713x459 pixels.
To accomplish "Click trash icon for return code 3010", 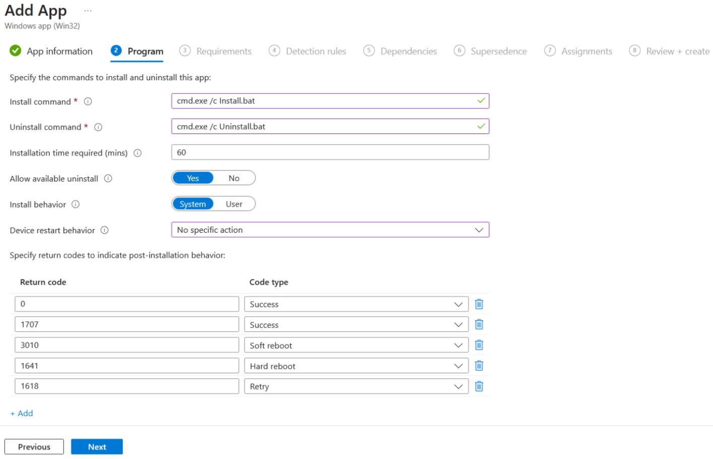I will click(479, 345).
